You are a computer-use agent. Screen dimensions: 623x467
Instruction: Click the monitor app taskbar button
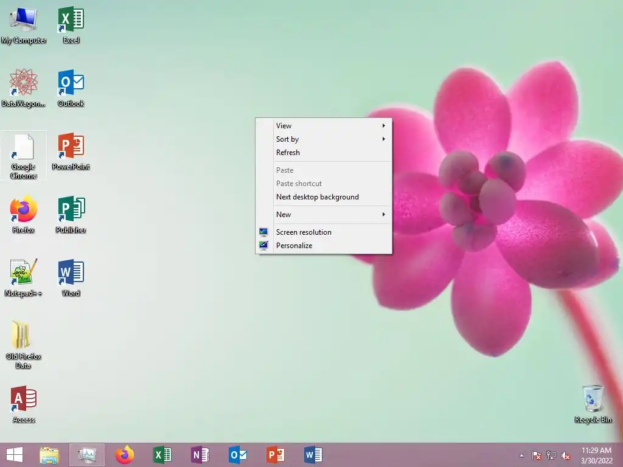click(x=87, y=455)
